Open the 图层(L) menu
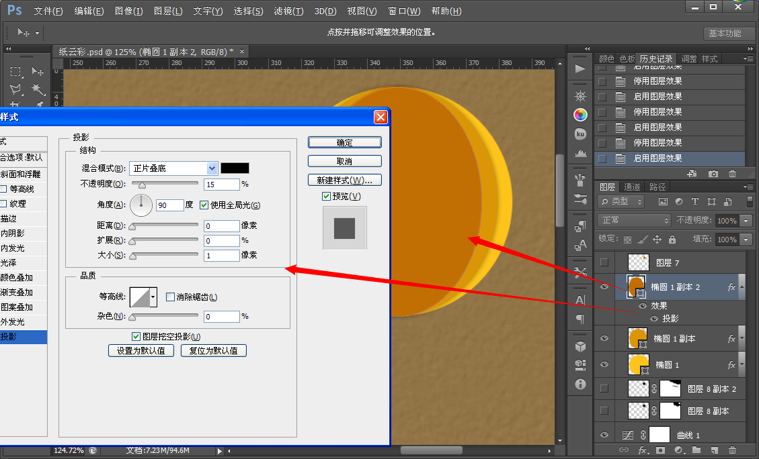 click(168, 11)
